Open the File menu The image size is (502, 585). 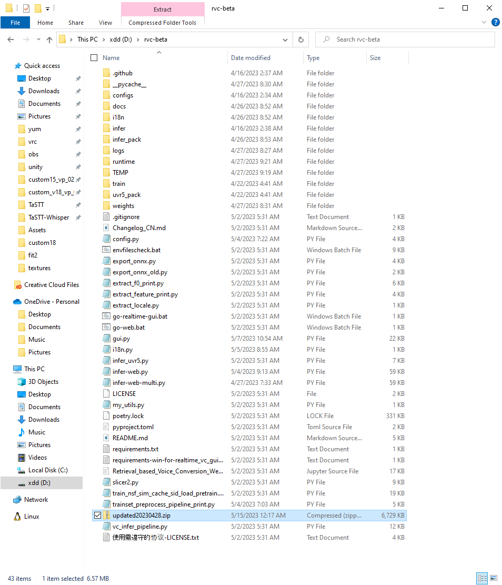(15, 22)
